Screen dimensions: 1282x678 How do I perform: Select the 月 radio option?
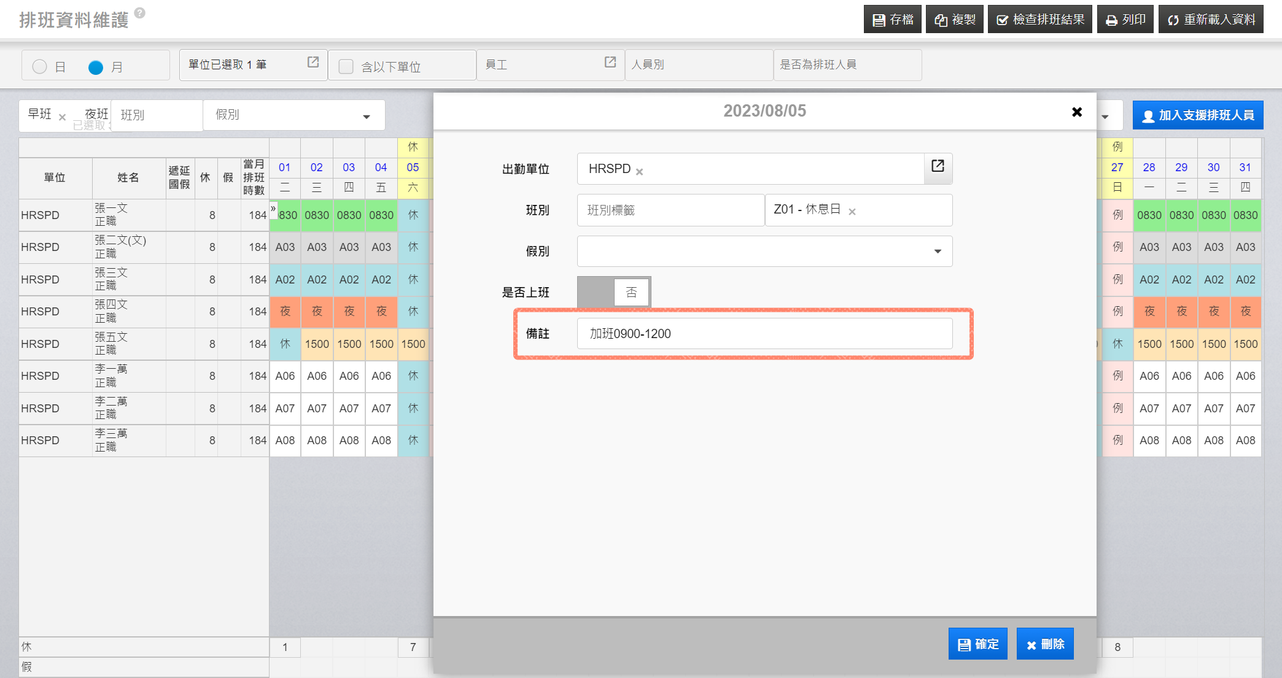point(96,67)
